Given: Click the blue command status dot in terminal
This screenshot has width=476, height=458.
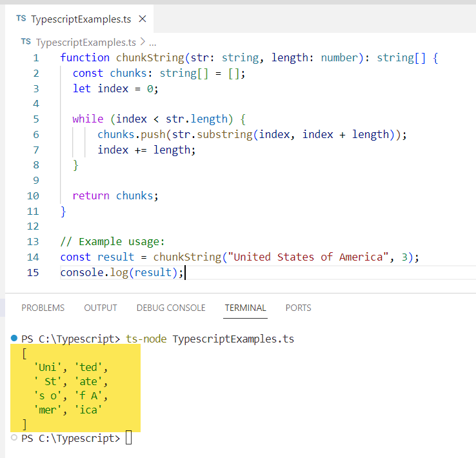Looking at the screenshot, I should point(14,338).
